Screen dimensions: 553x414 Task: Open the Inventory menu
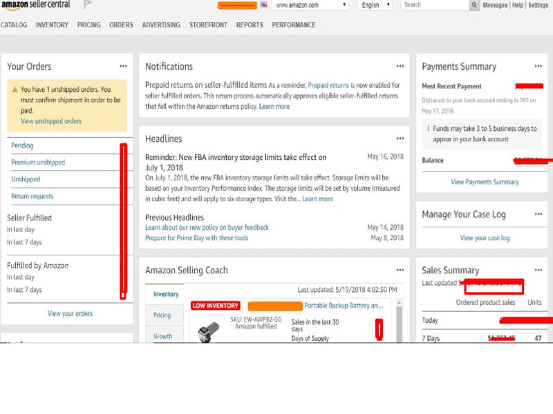click(52, 25)
